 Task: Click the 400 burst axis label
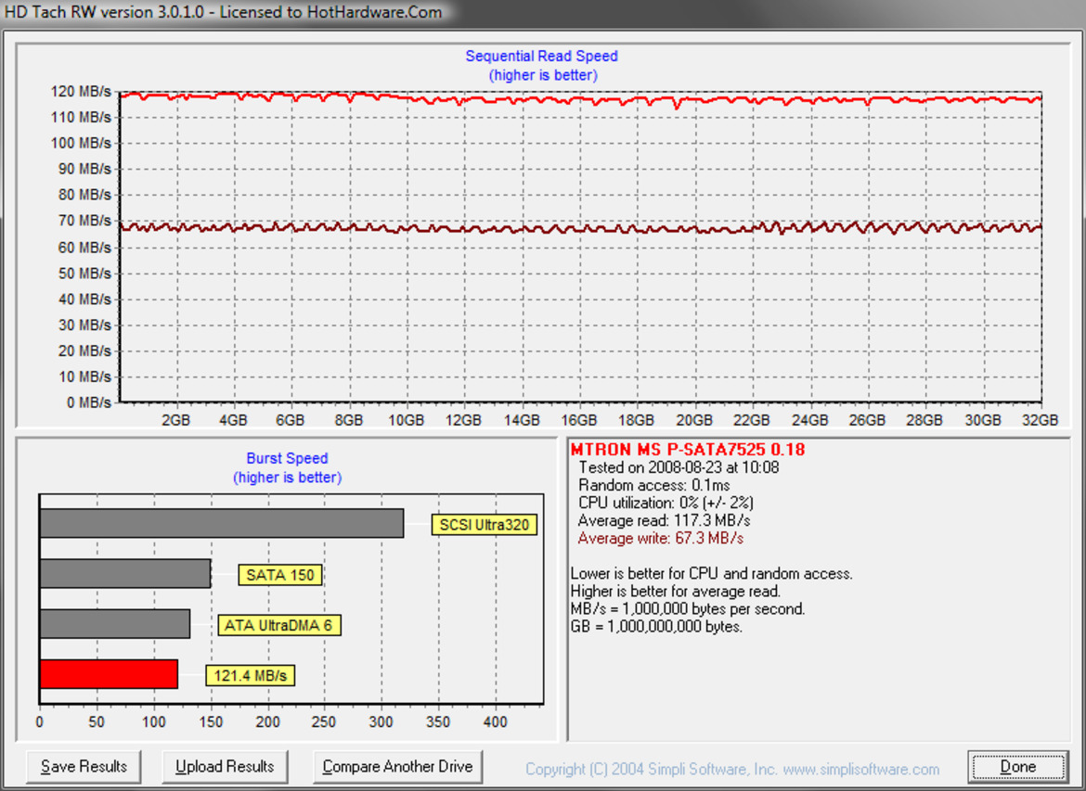(495, 721)
